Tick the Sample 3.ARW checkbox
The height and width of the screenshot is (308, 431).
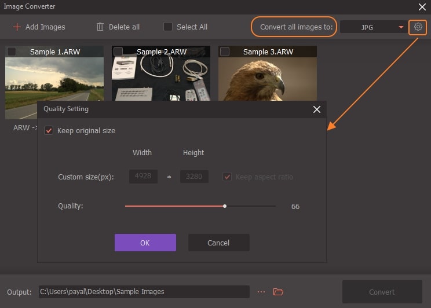pyautogui.click(x=225, y=52)
